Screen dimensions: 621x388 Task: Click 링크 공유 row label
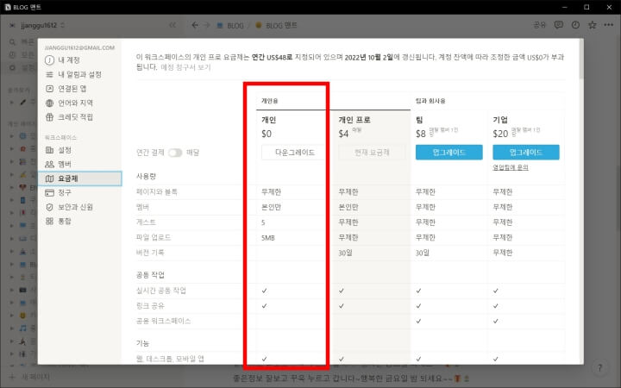point(150,305)
